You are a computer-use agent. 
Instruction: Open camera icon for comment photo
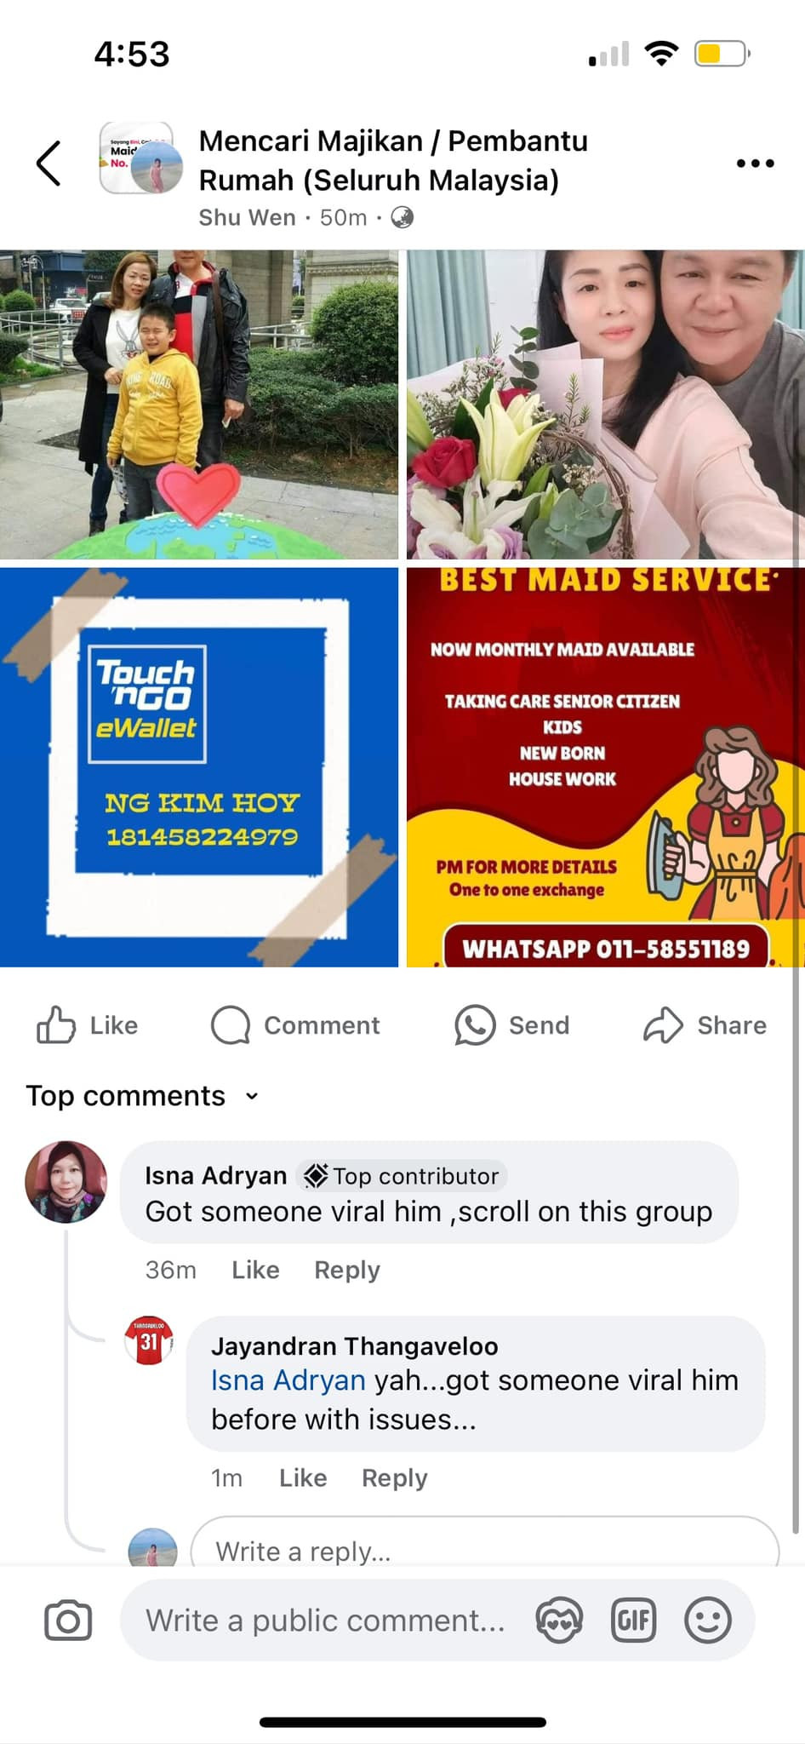68,1621
